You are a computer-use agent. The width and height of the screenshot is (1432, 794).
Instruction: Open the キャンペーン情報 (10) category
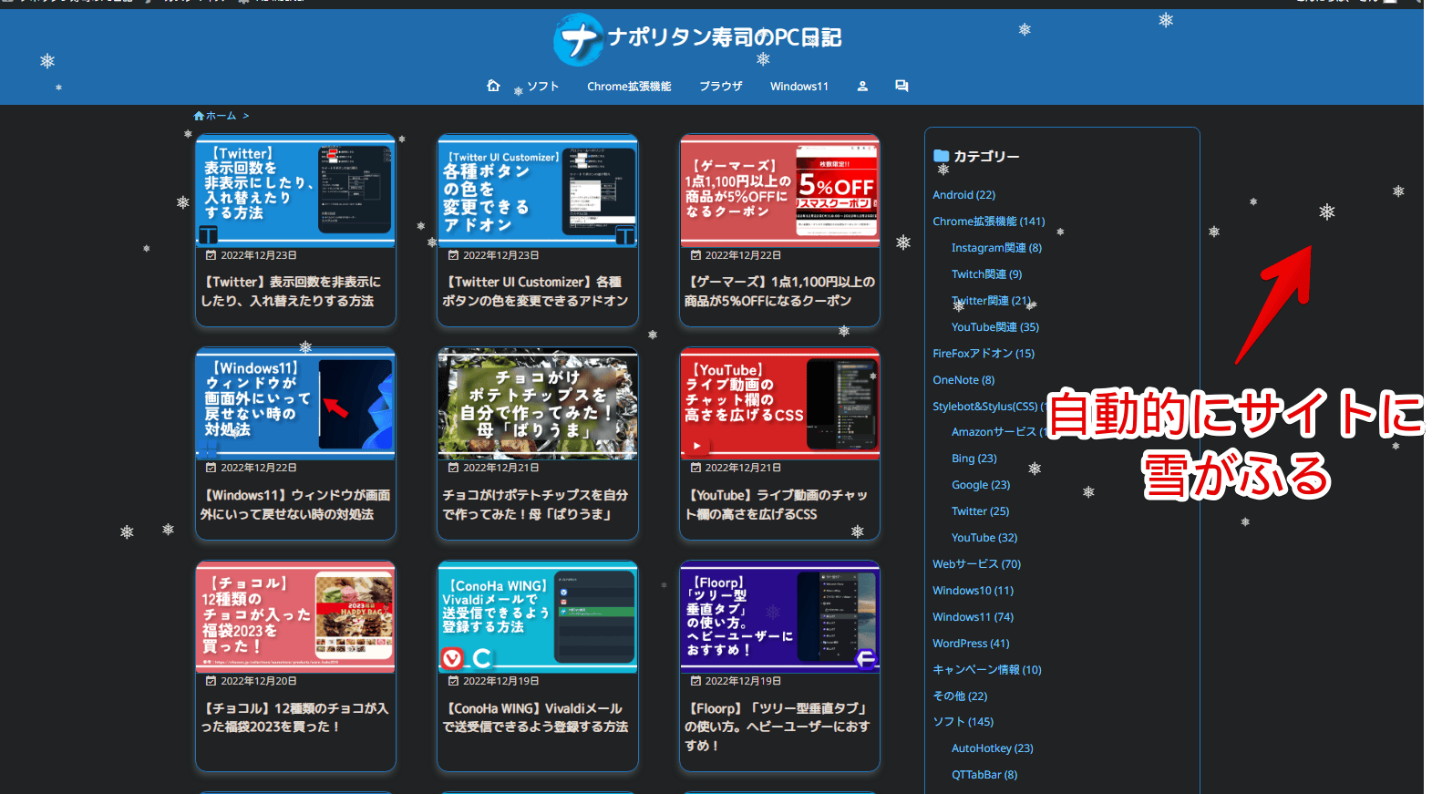(986, 670)
